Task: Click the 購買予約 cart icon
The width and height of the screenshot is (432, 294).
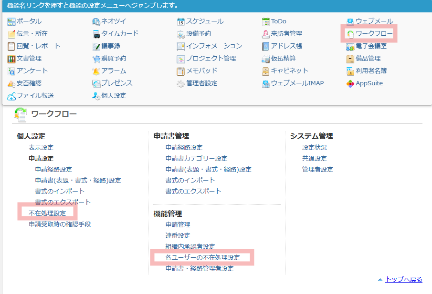Action: [x=96, y=59]
